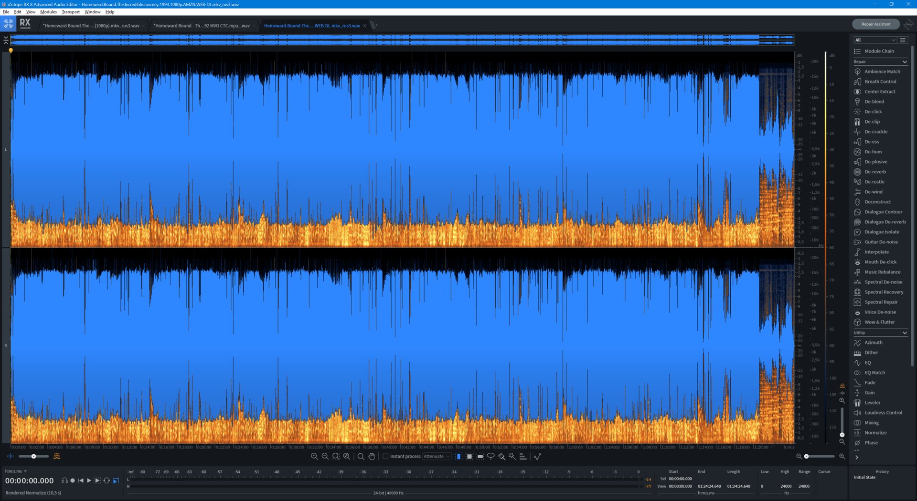Viewport: 917px width, 501px height.
Task: Collapse the overview waveform with arrows
Action: (6, 40)
